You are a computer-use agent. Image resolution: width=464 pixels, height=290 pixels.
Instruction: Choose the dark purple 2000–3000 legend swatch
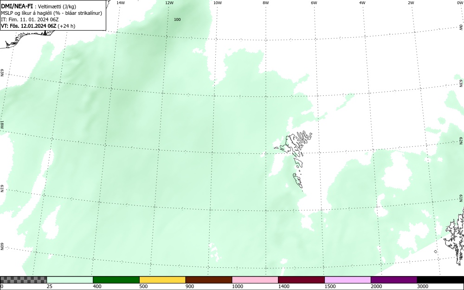click(x=394, y=280)
